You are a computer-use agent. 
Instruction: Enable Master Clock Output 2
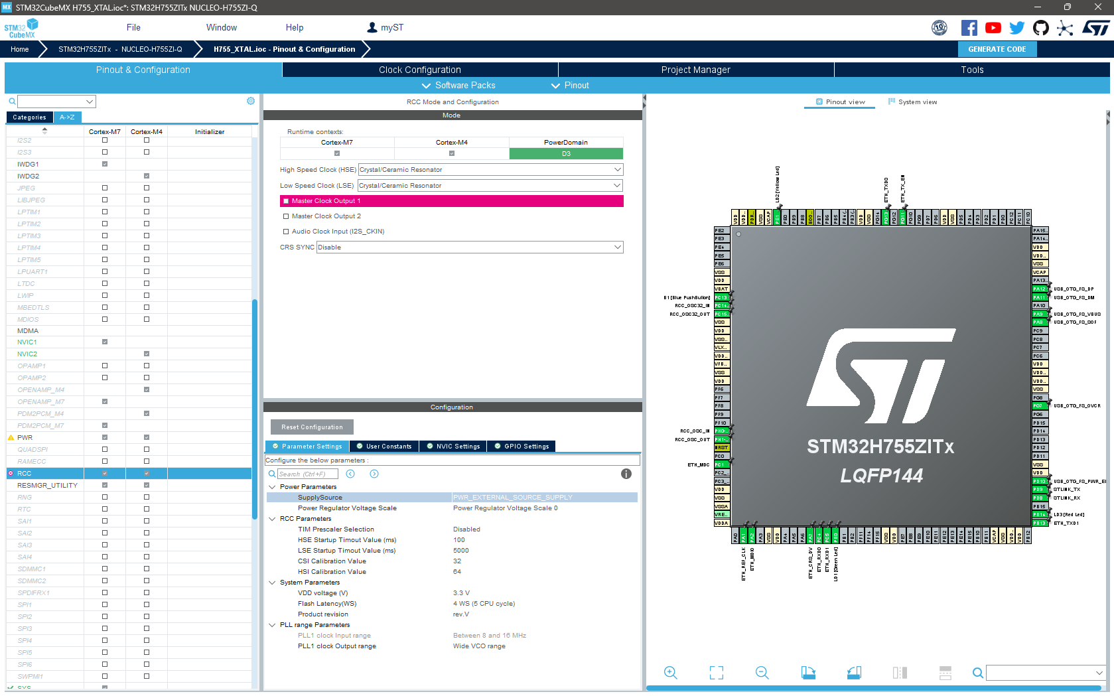click(286, 216)
